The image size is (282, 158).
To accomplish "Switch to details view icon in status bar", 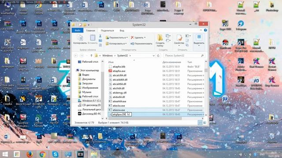I will 200,123.
